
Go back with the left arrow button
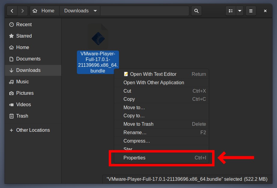(12, 11)
